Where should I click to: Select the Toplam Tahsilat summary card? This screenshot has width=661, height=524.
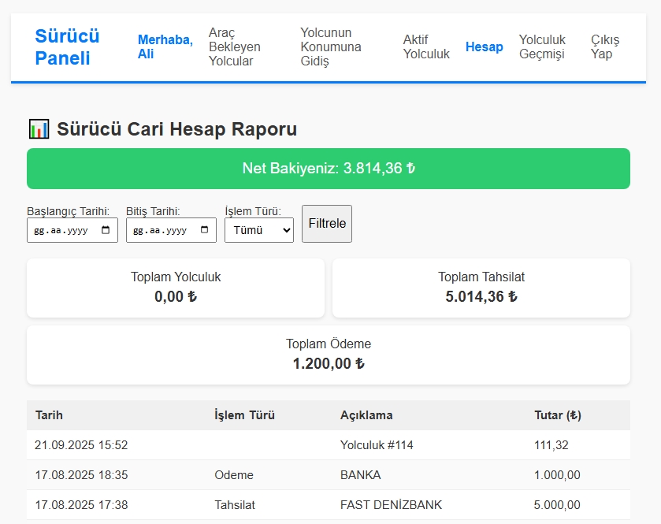point(481,288)
